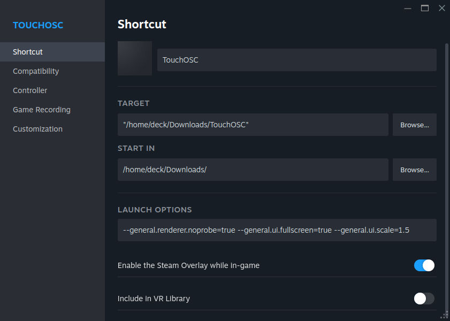Viewport: 450px width, 321px height.
Task: Click the TOUCHOSC title in the sidebar
Action: coord(38,25)
